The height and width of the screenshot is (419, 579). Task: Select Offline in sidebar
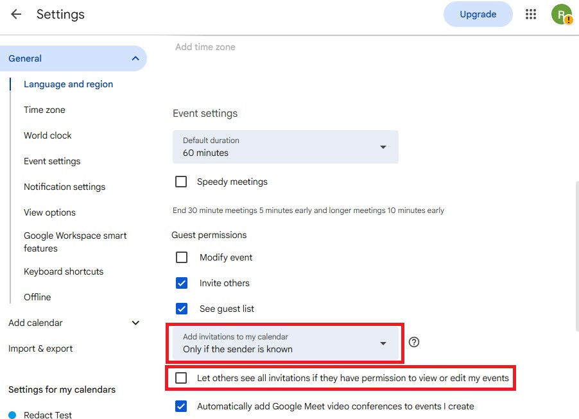(37, 297)
